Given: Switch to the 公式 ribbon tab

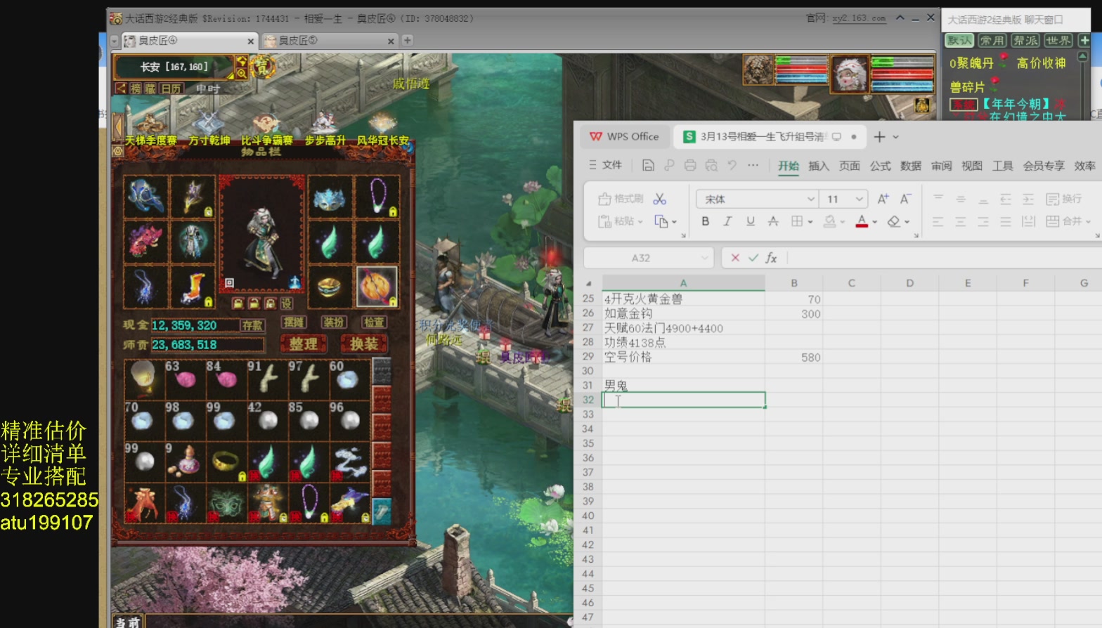Looking at the screenshot, I should coord(881,166).
